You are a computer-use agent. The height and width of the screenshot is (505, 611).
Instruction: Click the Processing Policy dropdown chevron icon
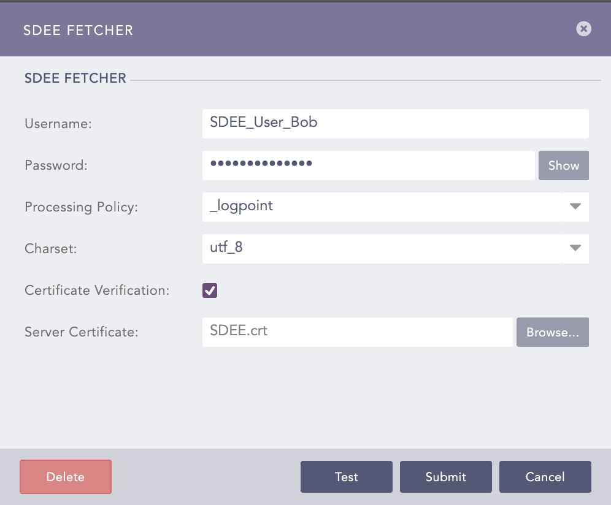(x=575, y=207)
